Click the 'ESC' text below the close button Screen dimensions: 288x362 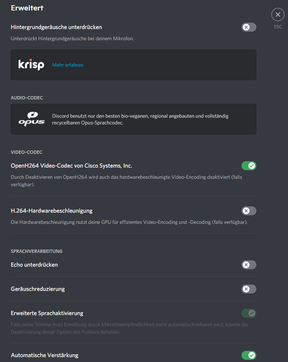coord(278,27)
